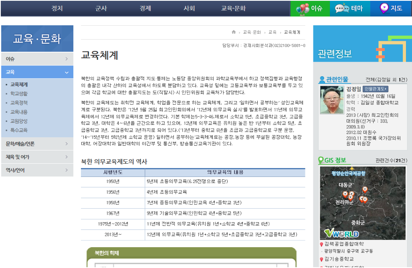Viewport: 412px width, 268px height.
Task: Open the 지도 map pin icon
Action: click(384, 8)
